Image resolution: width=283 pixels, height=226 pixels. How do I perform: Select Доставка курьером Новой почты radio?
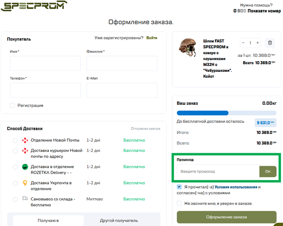(15, 151)
